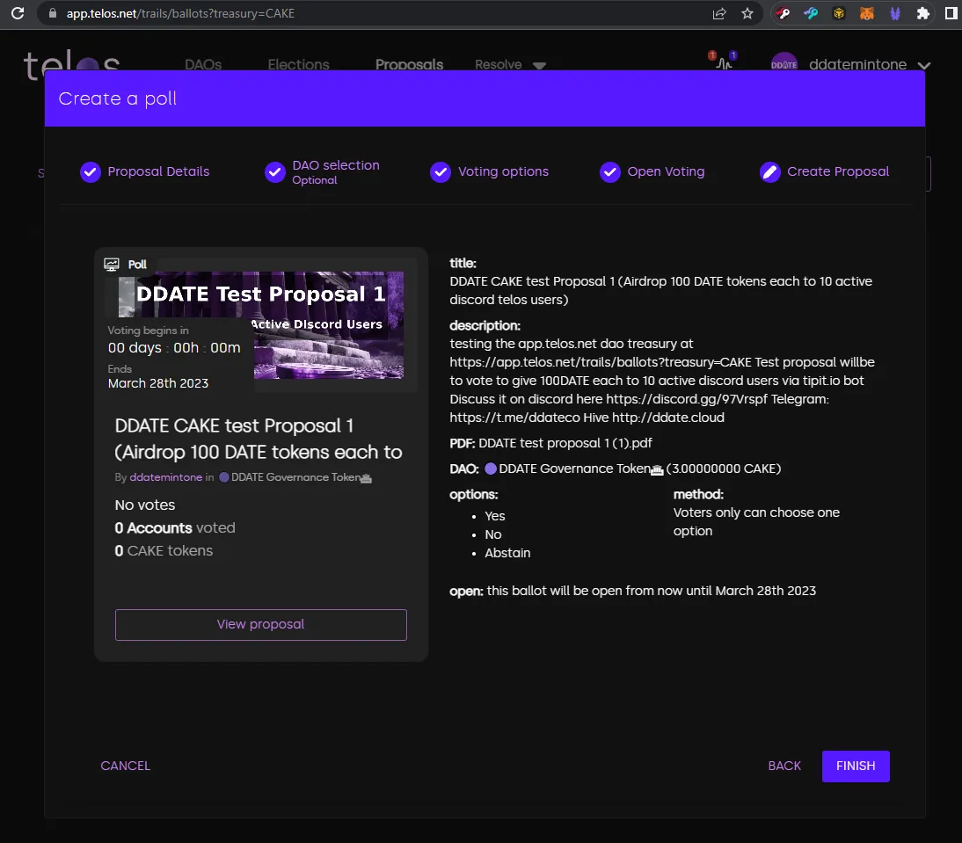Open notifications activity icon in header
Viewport: 962px width, 843px height.
pyautogui.click(x=724, y=62)
